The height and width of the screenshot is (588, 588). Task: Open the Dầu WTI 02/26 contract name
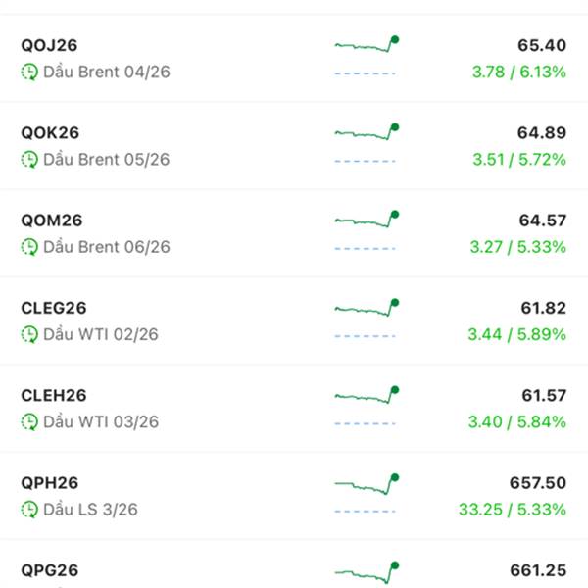[x=101, y=334]
